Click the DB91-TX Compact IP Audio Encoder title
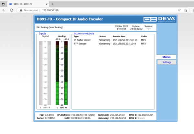The width and height of the screenshot is (194, 134). click(x=70, y=19)
